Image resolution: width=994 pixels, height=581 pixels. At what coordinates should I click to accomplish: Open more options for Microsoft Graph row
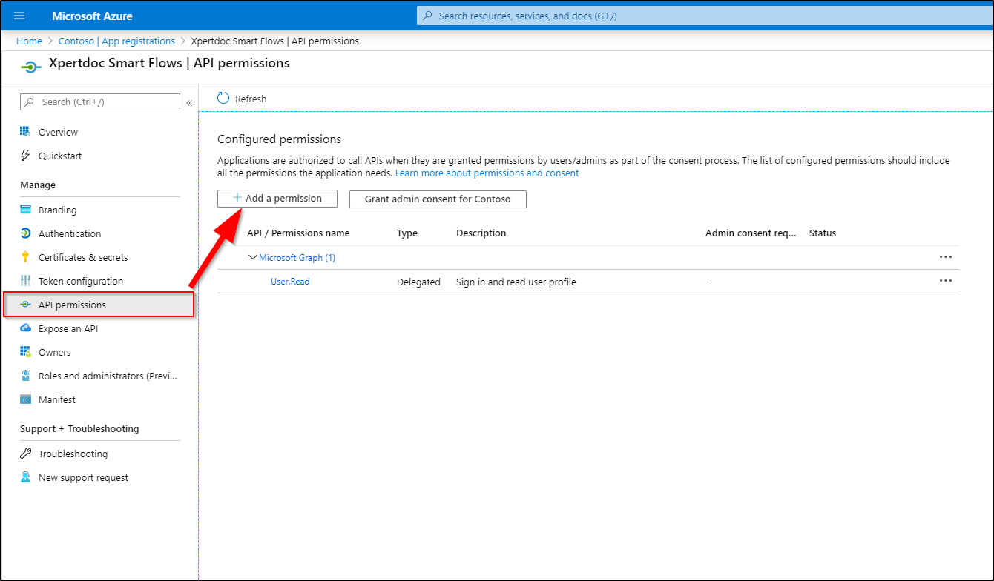[945, 257]
